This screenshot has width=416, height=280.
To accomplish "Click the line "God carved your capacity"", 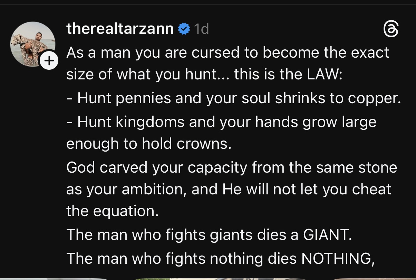I will (x=232, y=167).
